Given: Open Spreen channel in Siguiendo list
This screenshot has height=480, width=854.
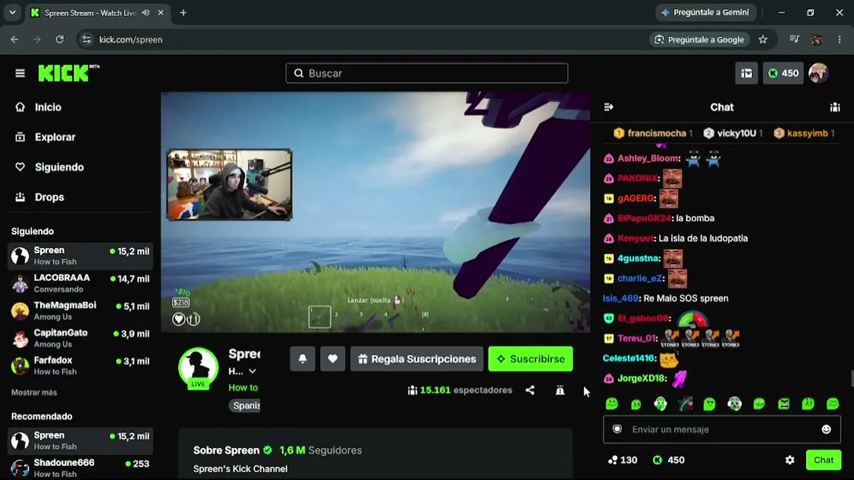Looking at the screenshot, I should [80, 256].
